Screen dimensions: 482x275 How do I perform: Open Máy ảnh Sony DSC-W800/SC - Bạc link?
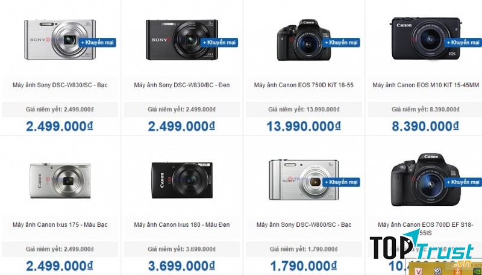304,224
